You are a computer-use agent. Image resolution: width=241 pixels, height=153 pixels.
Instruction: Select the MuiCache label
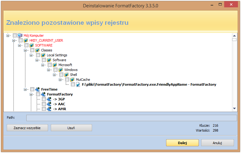[83, 80]
